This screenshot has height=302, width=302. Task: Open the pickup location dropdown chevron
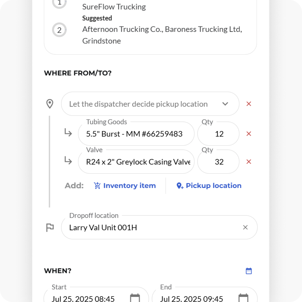pos(225,104)
